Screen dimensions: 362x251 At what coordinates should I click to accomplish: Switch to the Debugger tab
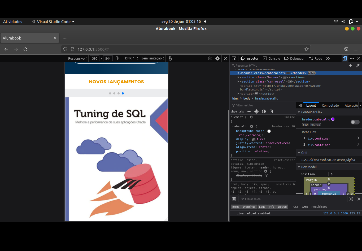294,58
